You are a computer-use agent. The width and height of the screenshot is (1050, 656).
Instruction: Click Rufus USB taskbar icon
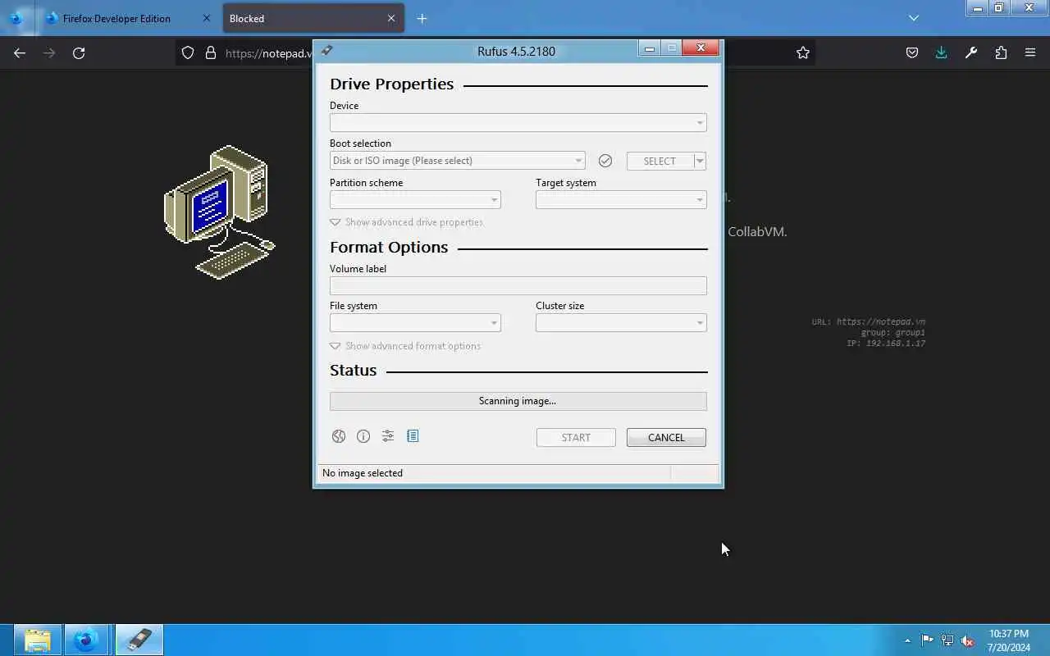(139, 640)
